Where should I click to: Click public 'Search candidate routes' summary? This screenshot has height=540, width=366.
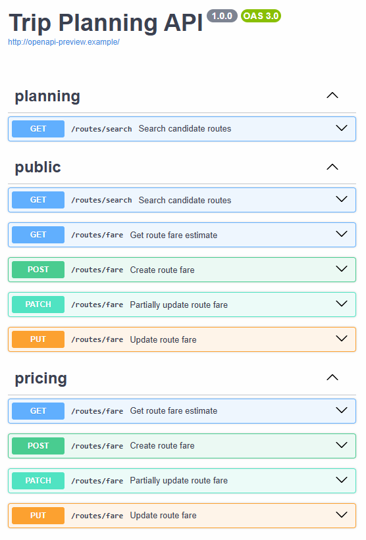tap(185, 201)
